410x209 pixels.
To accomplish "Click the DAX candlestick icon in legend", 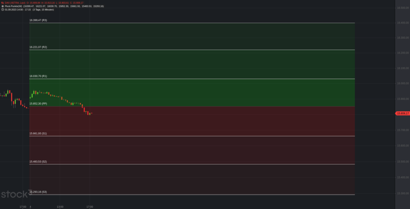I will (2, 3).
